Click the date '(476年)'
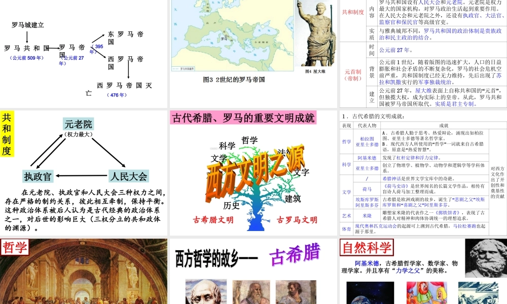This screenshot has height=304, width=507. pos(117,95)
